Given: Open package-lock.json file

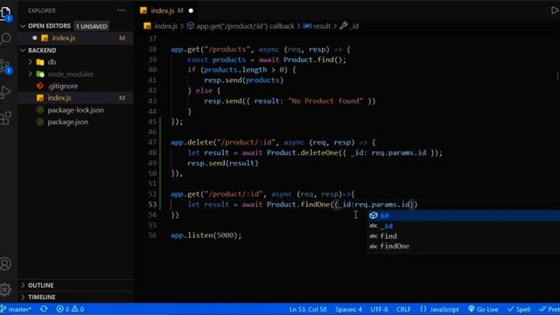Looking at the screenshot, I should (76, 110).
